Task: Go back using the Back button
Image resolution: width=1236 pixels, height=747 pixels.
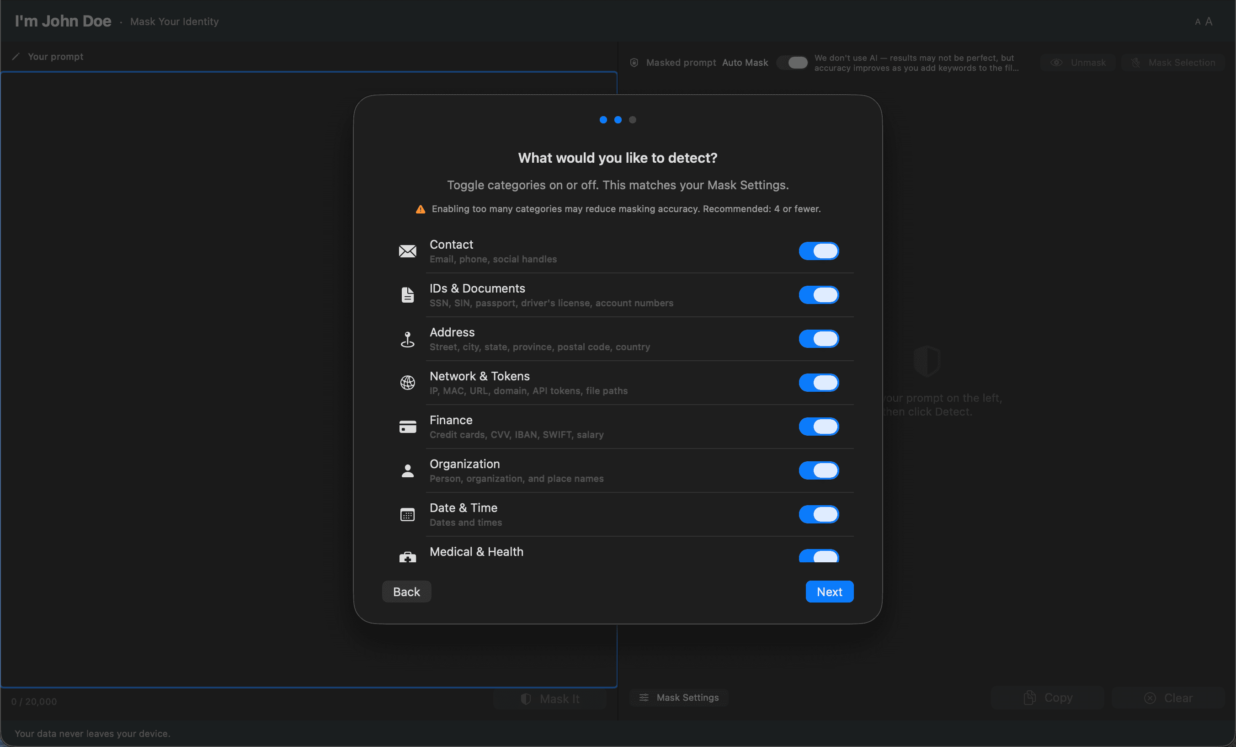Action: click(406, 592)
